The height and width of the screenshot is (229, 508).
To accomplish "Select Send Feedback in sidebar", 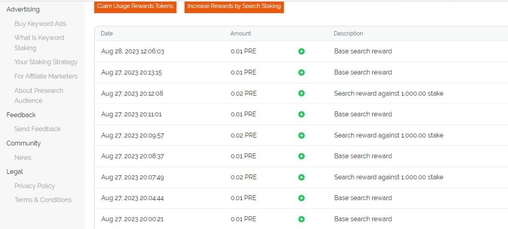I will click(38, 129).
